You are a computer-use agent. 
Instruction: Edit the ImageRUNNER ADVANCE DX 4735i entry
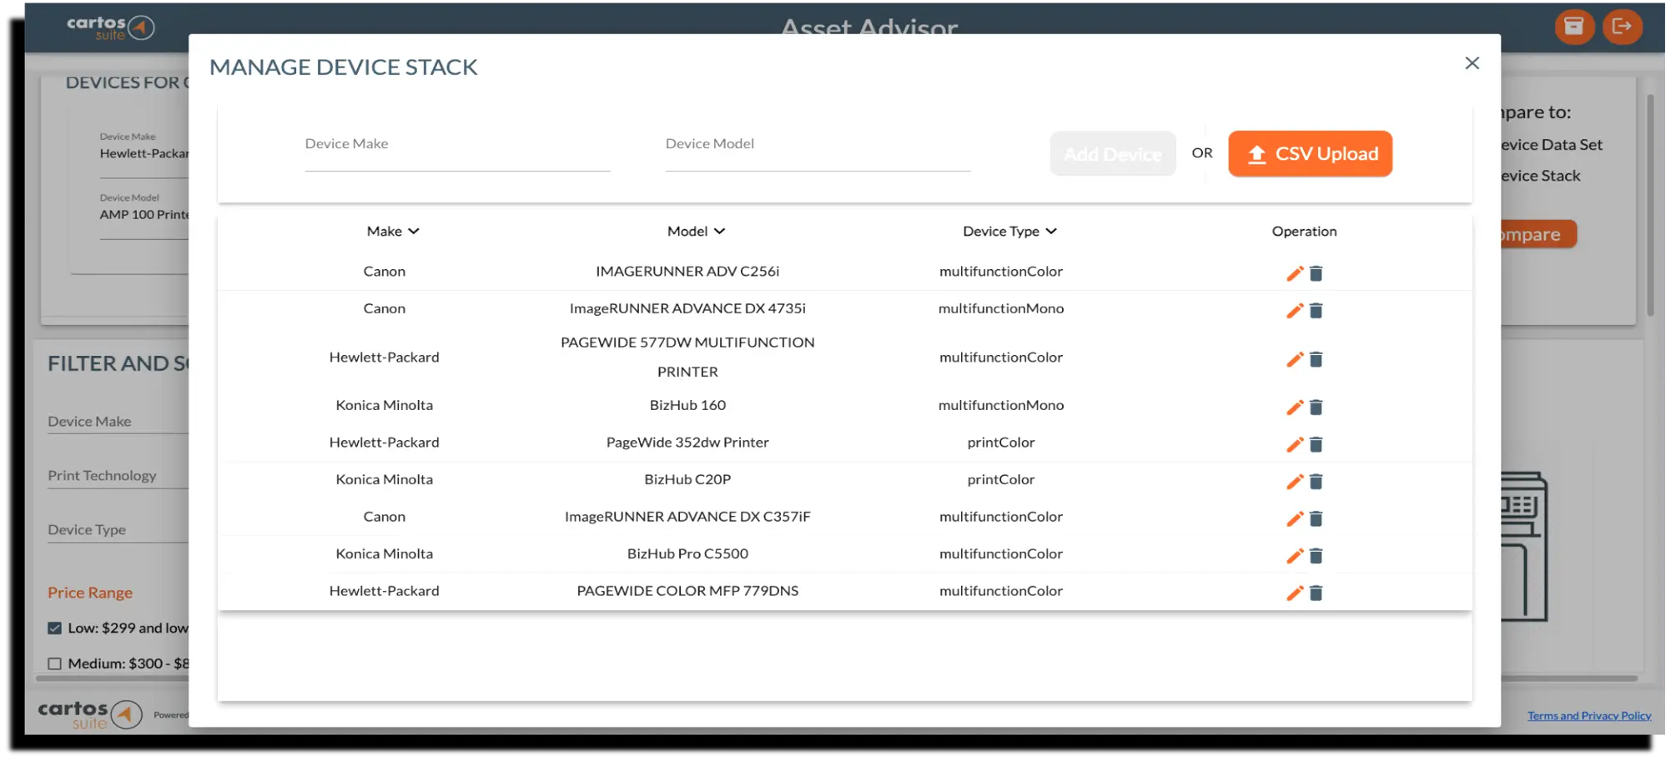(1294, 311)
